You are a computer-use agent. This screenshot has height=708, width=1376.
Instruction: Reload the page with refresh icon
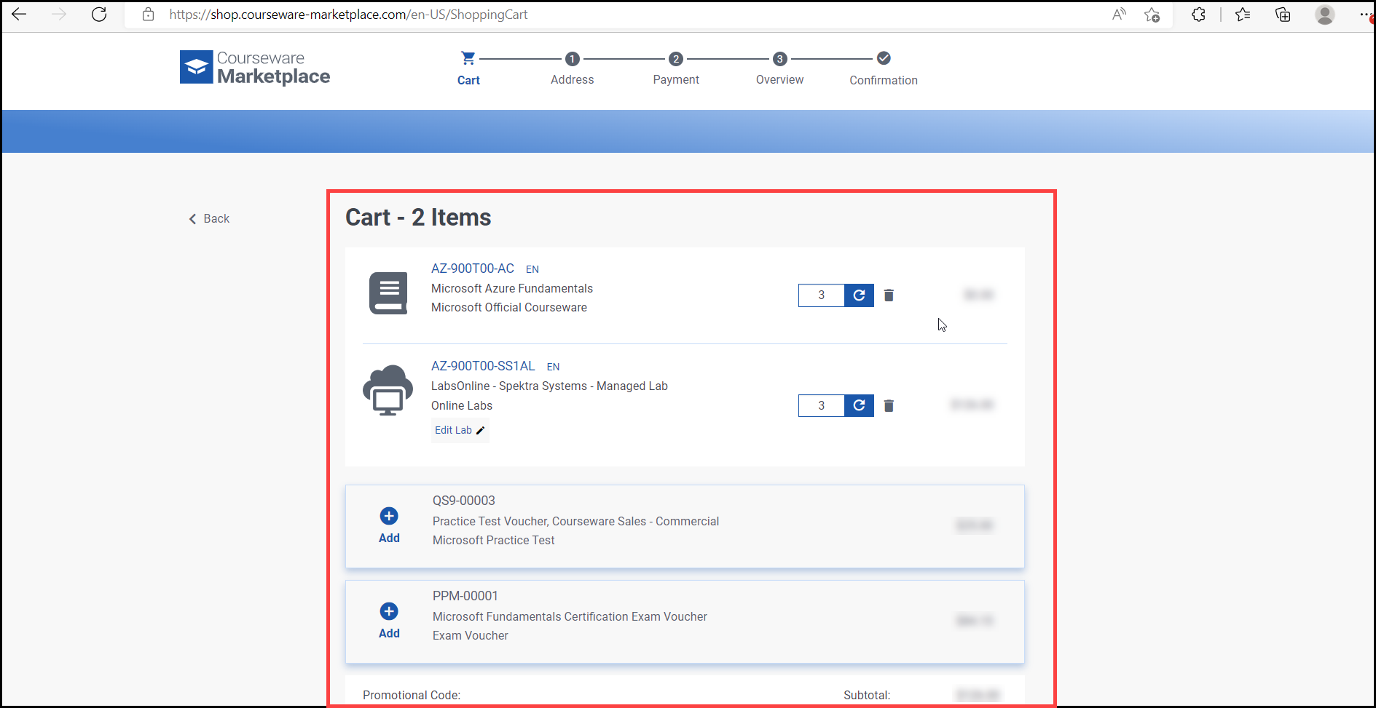pos(99,14)
